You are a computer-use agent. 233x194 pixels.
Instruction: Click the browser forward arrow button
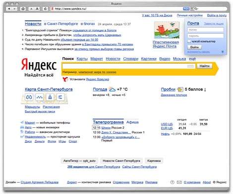pos(14,9)
